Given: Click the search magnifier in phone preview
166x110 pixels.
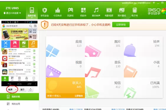Looking at the screenshot, I should pos(31,26).
